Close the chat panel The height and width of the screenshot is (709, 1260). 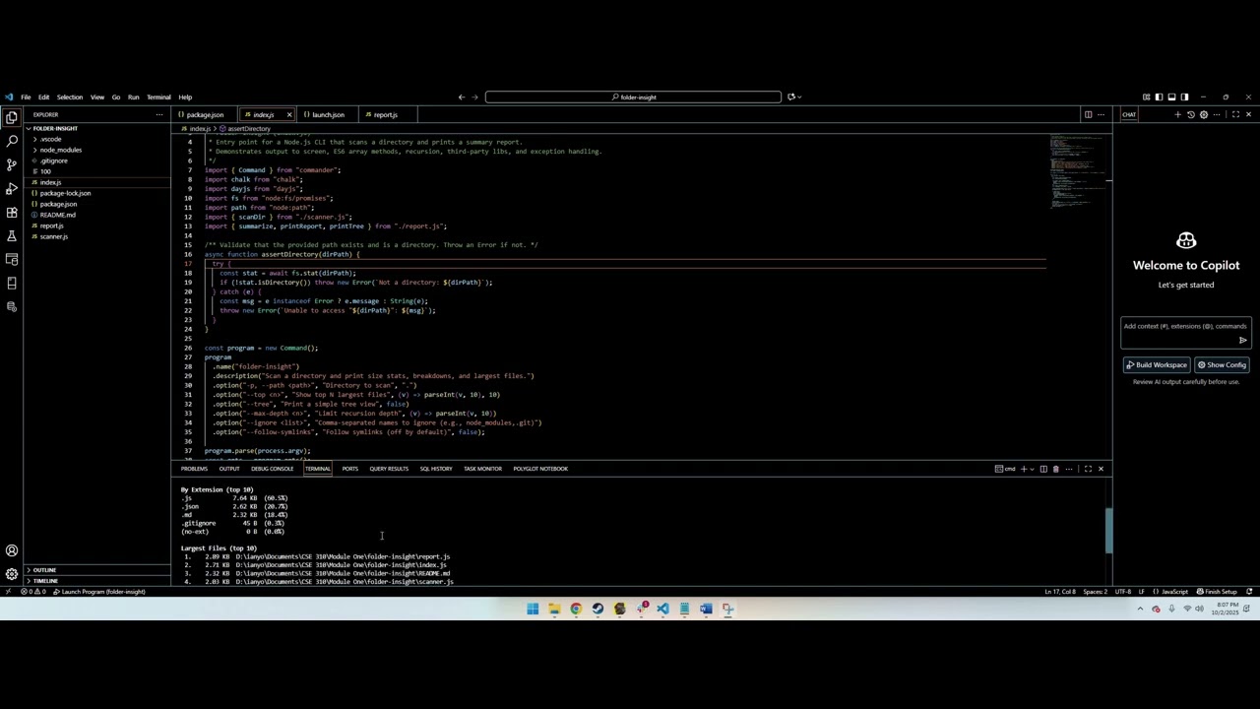click(1248, 114)
